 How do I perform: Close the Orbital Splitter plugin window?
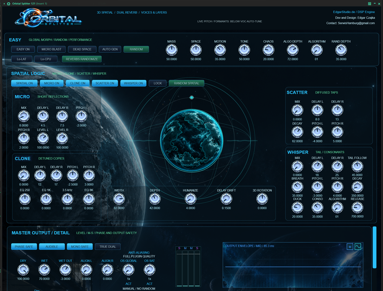pyautogui.click(x=379, y=4)
